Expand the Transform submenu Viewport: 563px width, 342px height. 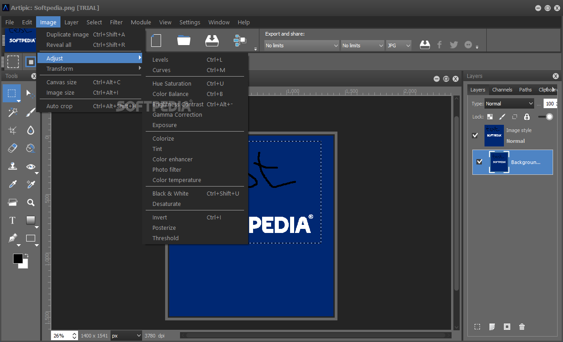89,68
